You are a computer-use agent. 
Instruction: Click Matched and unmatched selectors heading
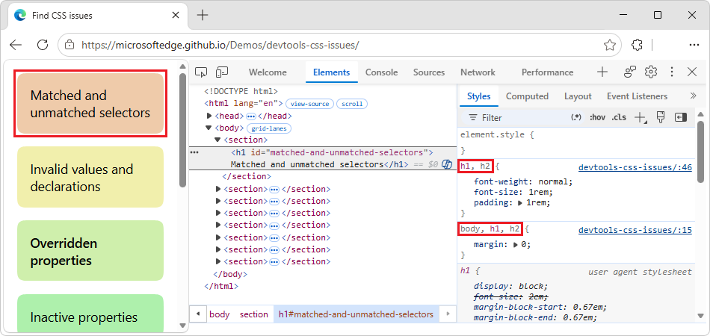pyautogui.click(x=90, y=104)
